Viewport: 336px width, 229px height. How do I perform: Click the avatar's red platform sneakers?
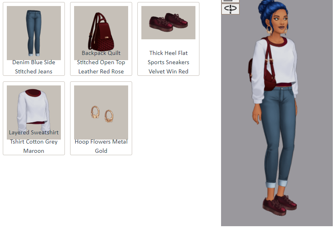tap(280, 205)
